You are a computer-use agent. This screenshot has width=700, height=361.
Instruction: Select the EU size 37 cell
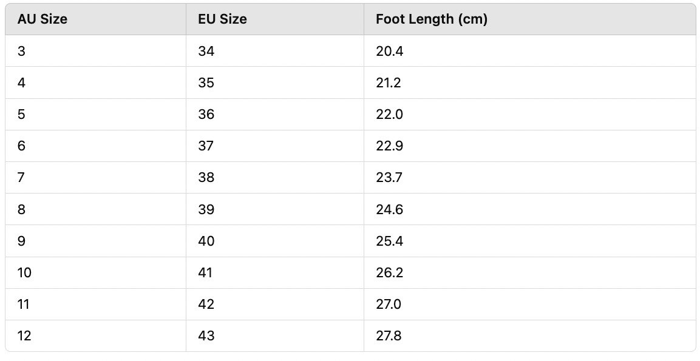[x=206, y=146]
